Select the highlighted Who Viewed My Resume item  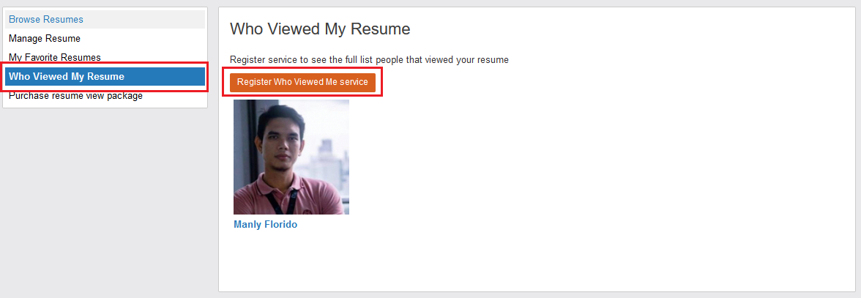(x=67, y=76)
